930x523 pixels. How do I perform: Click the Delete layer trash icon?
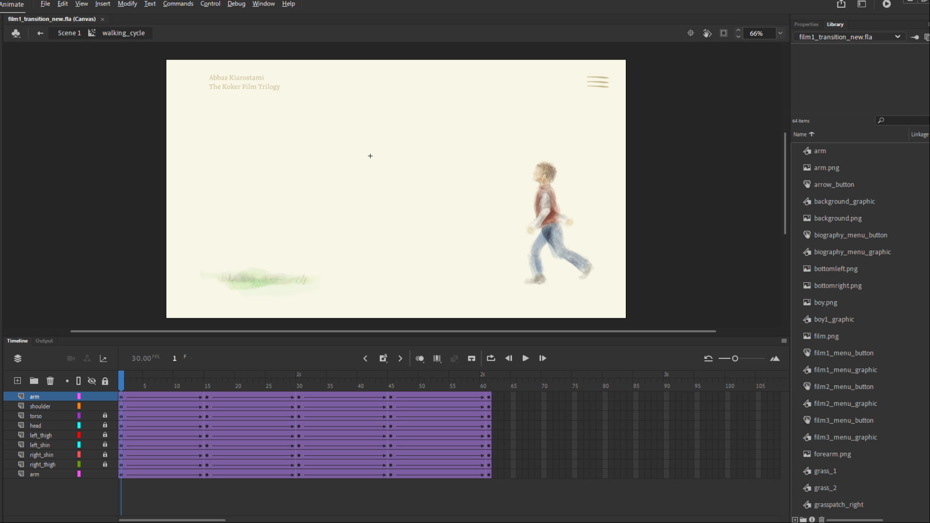click(x=50, y=381)
